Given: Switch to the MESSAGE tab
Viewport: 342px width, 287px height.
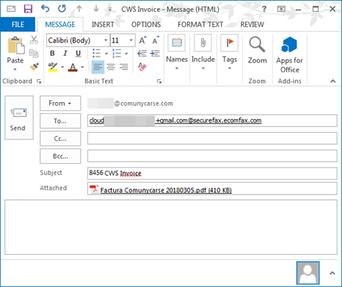Looking at the screenshot, I should (x=60, y=25).
